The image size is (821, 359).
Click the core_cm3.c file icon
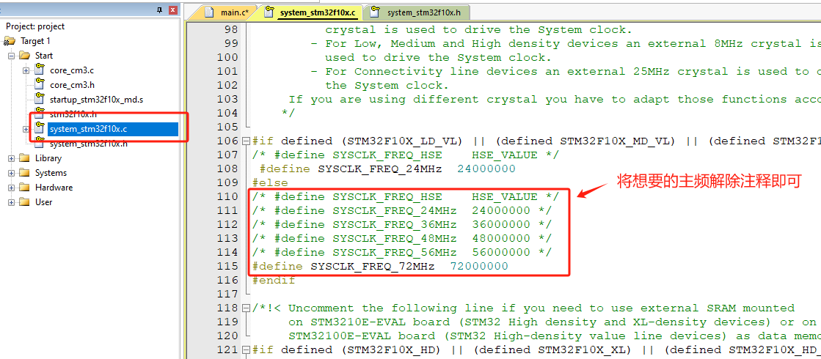pos(40,70)
